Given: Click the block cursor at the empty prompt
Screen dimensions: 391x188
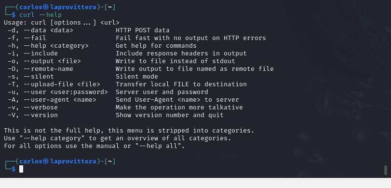Looking at the screenshot, I should 21,169.
